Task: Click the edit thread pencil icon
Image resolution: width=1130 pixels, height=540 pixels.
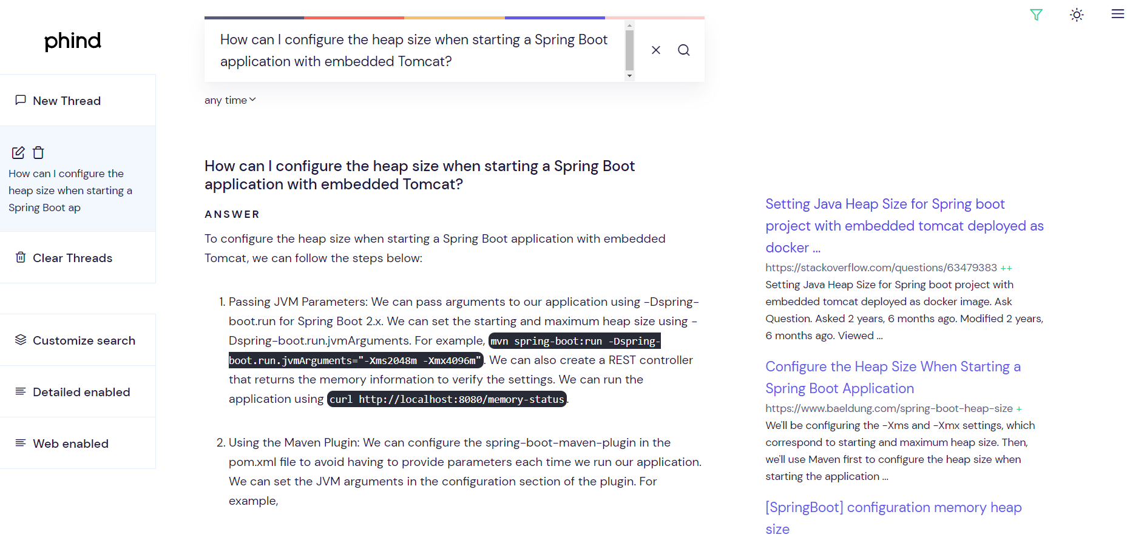Action: (x=18, y=152)
